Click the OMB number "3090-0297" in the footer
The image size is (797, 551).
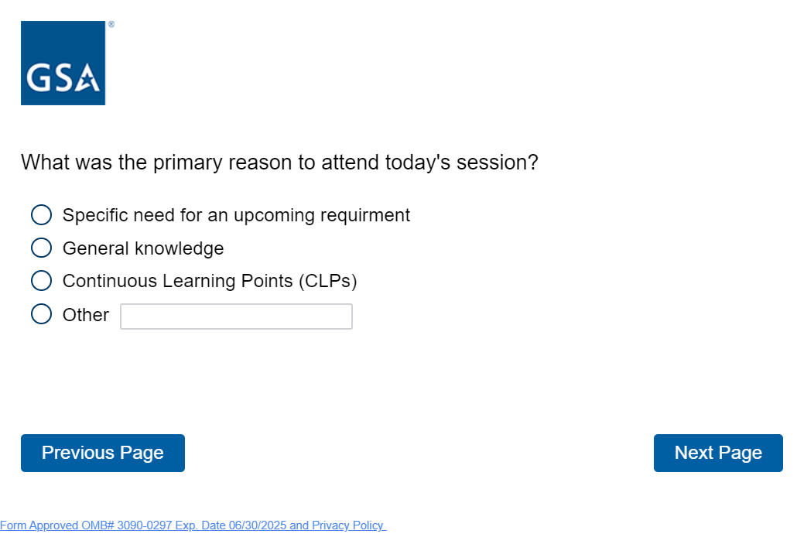pyautogui.click(x=145, y=525)
